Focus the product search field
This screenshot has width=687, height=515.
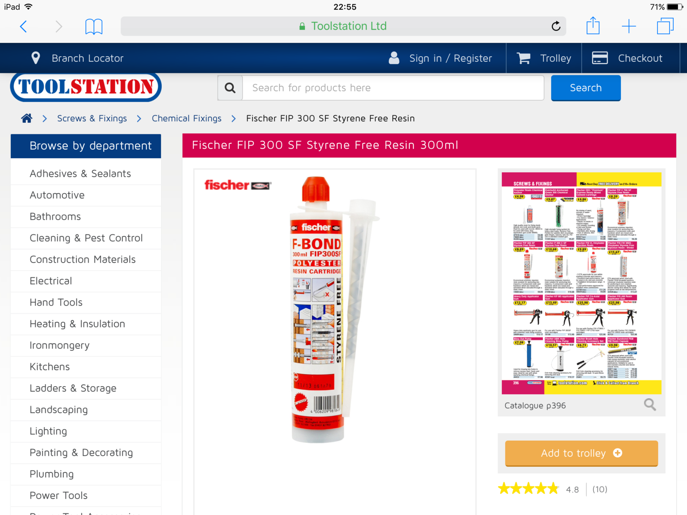point(393,88)
